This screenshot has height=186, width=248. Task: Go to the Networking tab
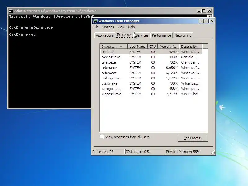pyautogui.click(x=183, y=35)
